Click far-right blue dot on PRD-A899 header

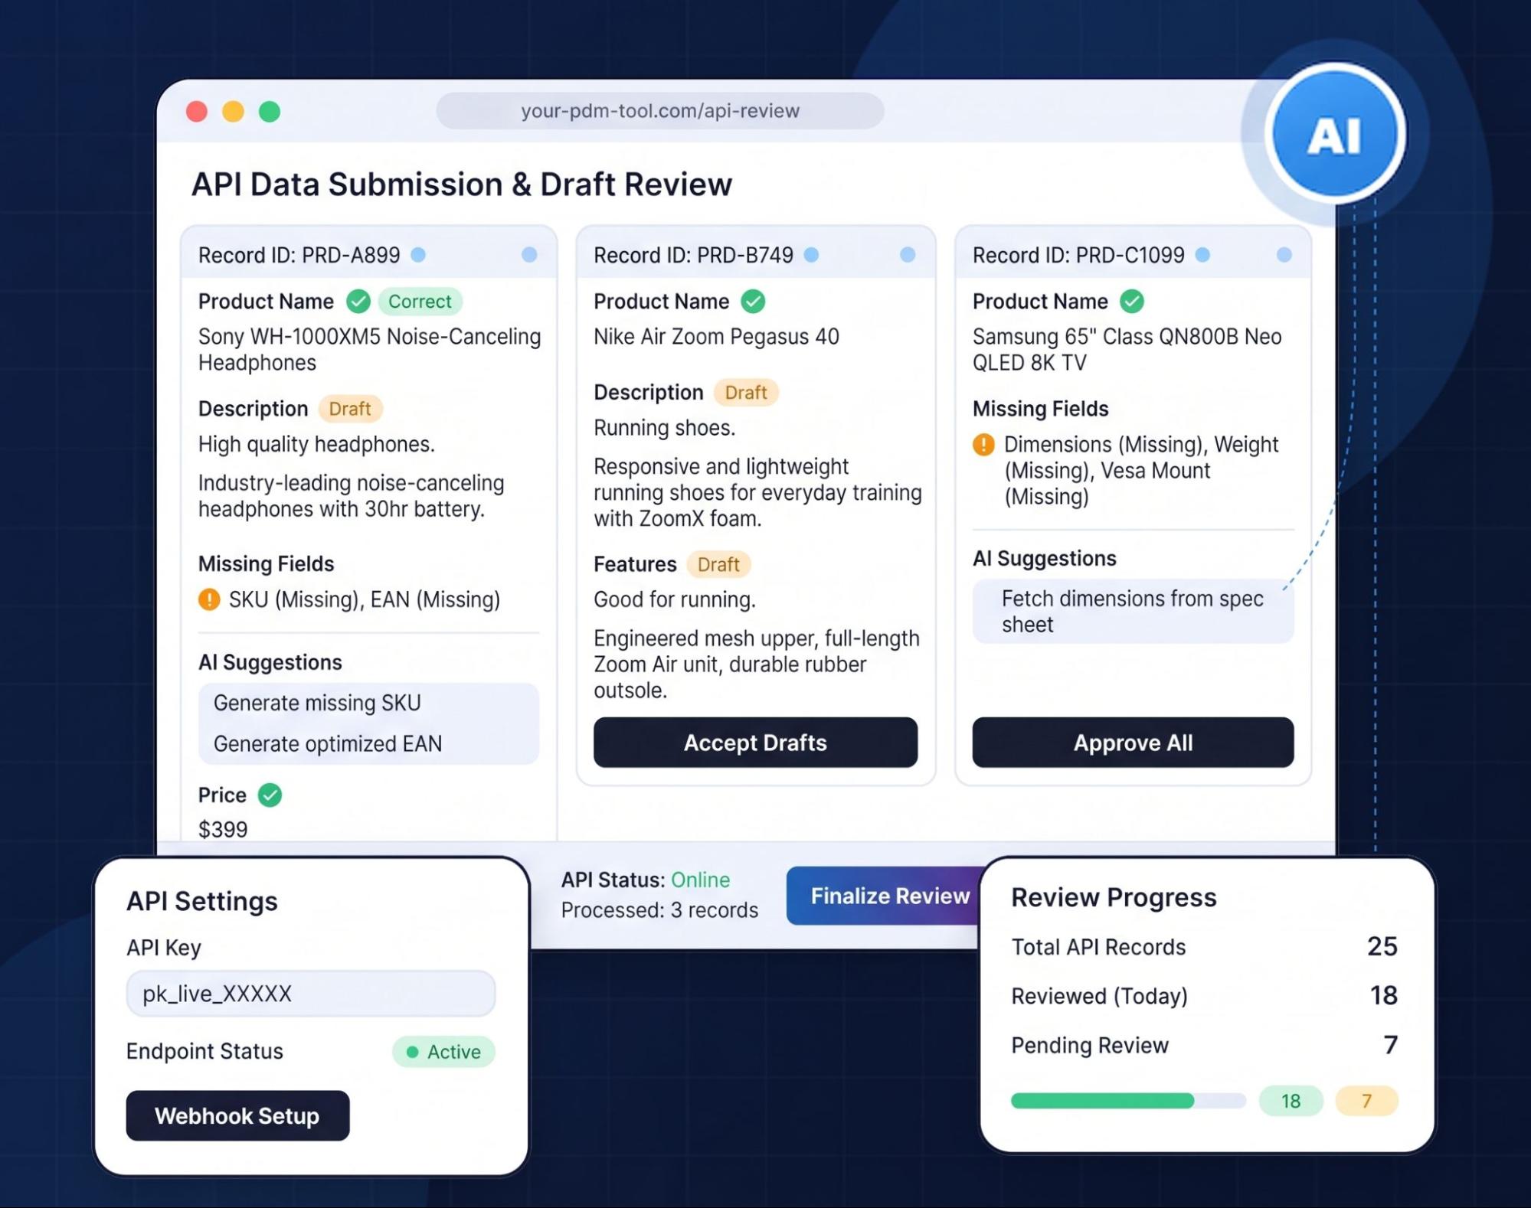(x=529, y=255)
